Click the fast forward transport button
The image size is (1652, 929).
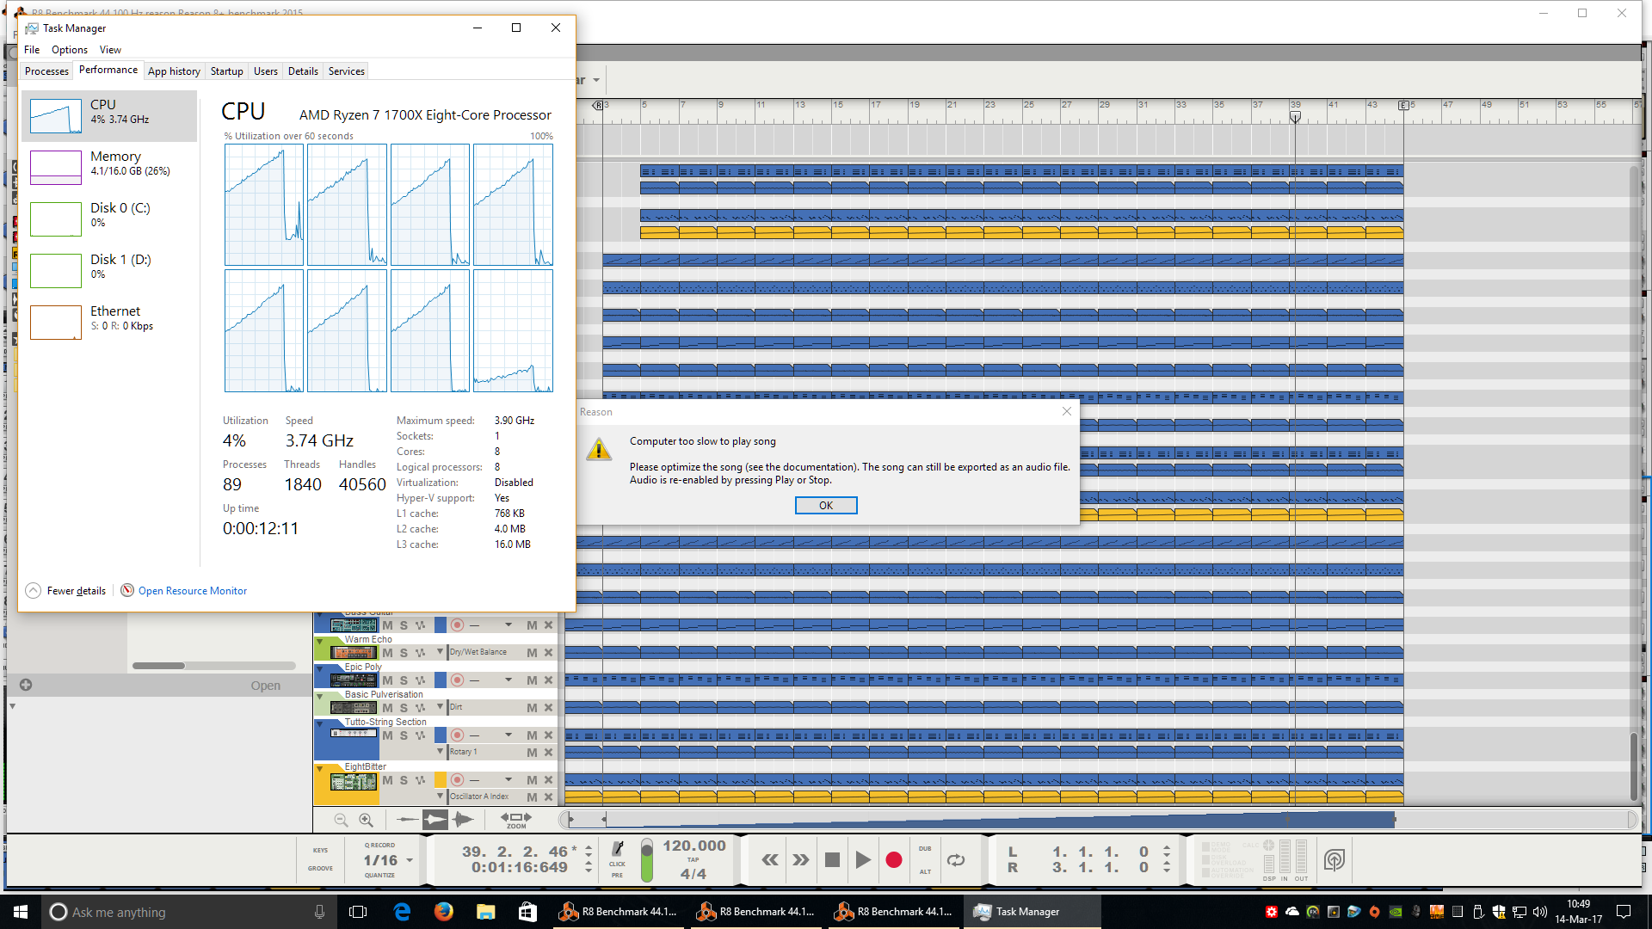(x=801, y=859)
